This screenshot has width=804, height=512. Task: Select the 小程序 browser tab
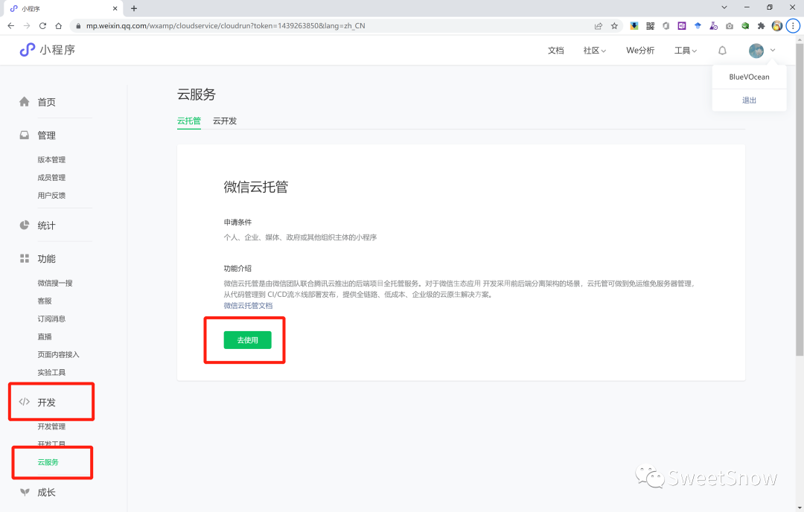tap(62, 9)
